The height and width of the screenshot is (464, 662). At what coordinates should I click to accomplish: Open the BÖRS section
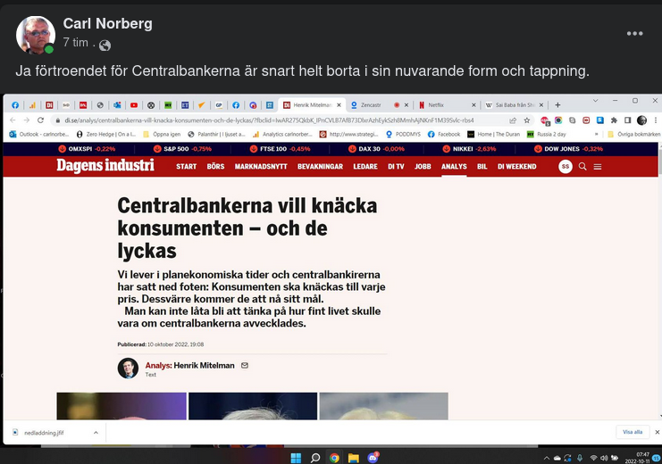pyautogui.click(x=215, y=167)
